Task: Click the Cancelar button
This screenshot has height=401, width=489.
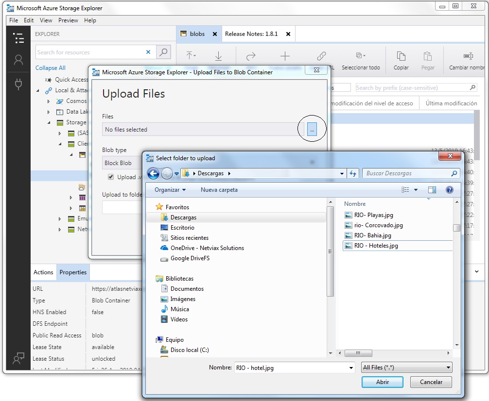Action: (x=431, y=382)
